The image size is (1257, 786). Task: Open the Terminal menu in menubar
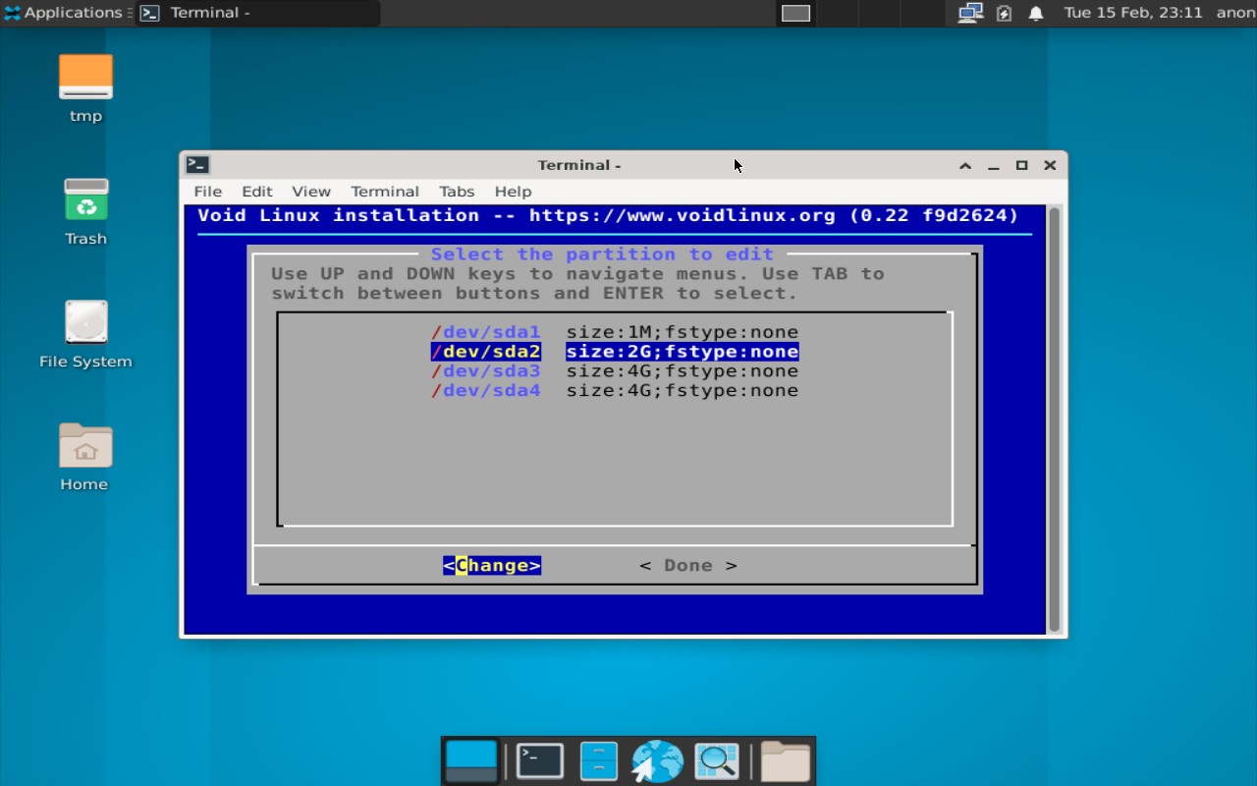pos(385,192)
